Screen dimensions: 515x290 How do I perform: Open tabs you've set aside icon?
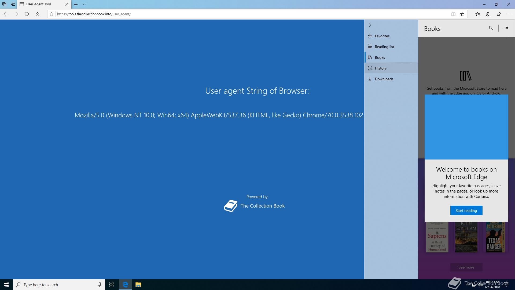[4, 4]
